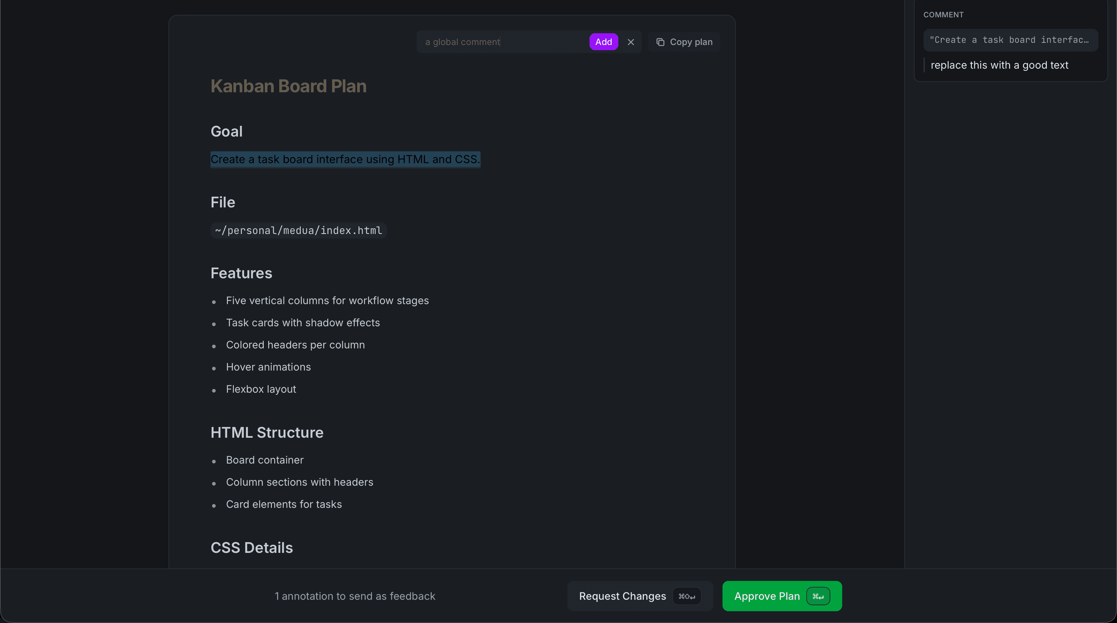This screenshot has width=1117, height=623.
Task: Click the ⌘↵ shortcut badge inside Approve Plan
Action: (819, 596)
